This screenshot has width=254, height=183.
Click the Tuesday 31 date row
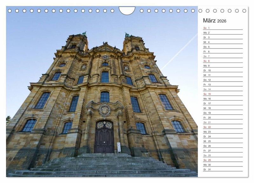pyautogui.click(x=223, y=169)
